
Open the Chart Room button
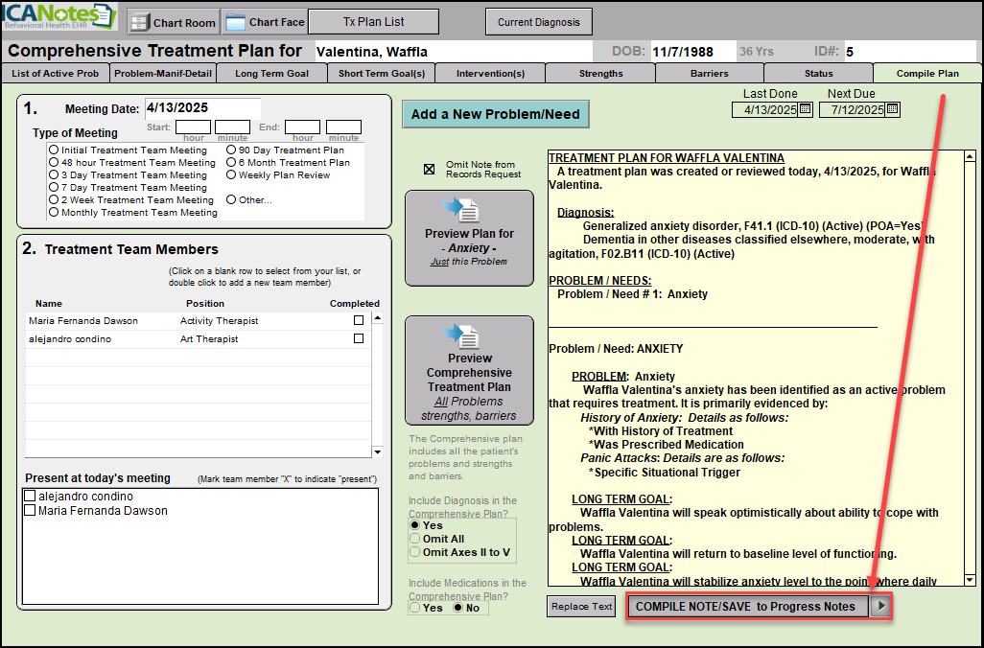[173, 22]
